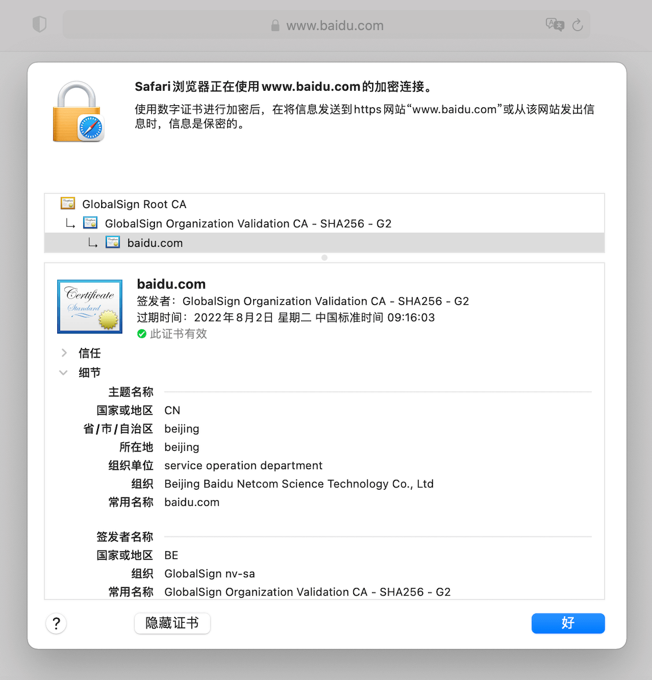Select the certificate icon beside GlobalSign Root CA
Screen dimensions: 652x680
(68, 204)
